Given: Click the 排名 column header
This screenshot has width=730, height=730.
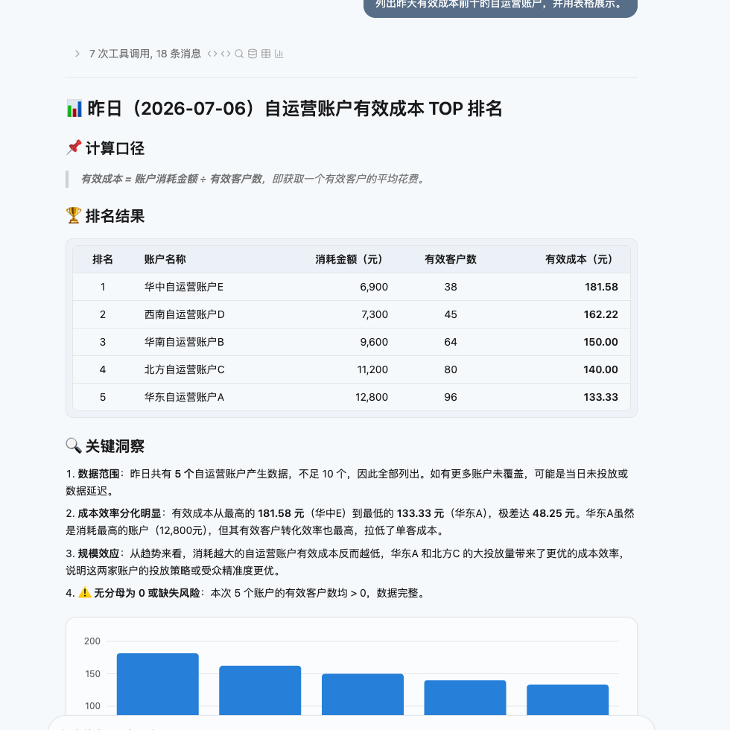Looking at the screenshot, I should coord(103,259).
